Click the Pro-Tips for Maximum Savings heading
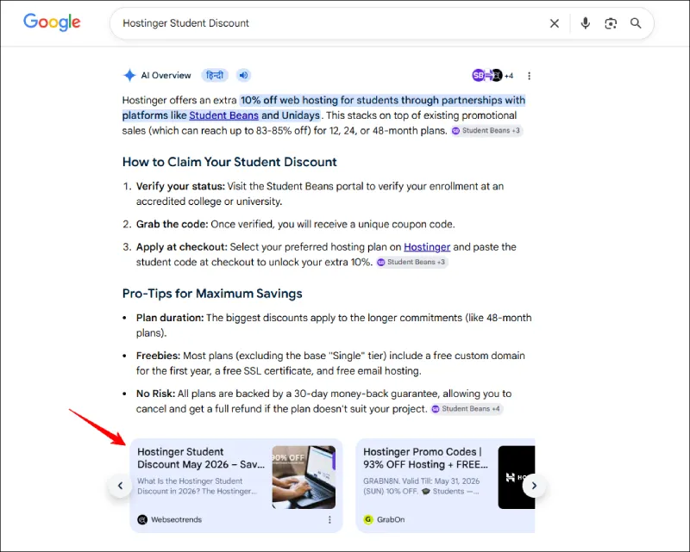The height and width of the screenshot is (552, 690). click(x=212, y=294)
